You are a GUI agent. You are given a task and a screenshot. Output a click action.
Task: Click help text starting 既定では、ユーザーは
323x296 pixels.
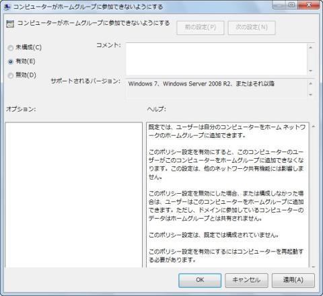(x=227, y=131)
